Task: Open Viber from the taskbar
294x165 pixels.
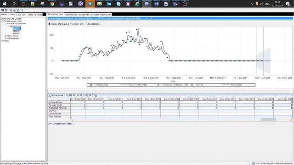Action: coord(80,4)
